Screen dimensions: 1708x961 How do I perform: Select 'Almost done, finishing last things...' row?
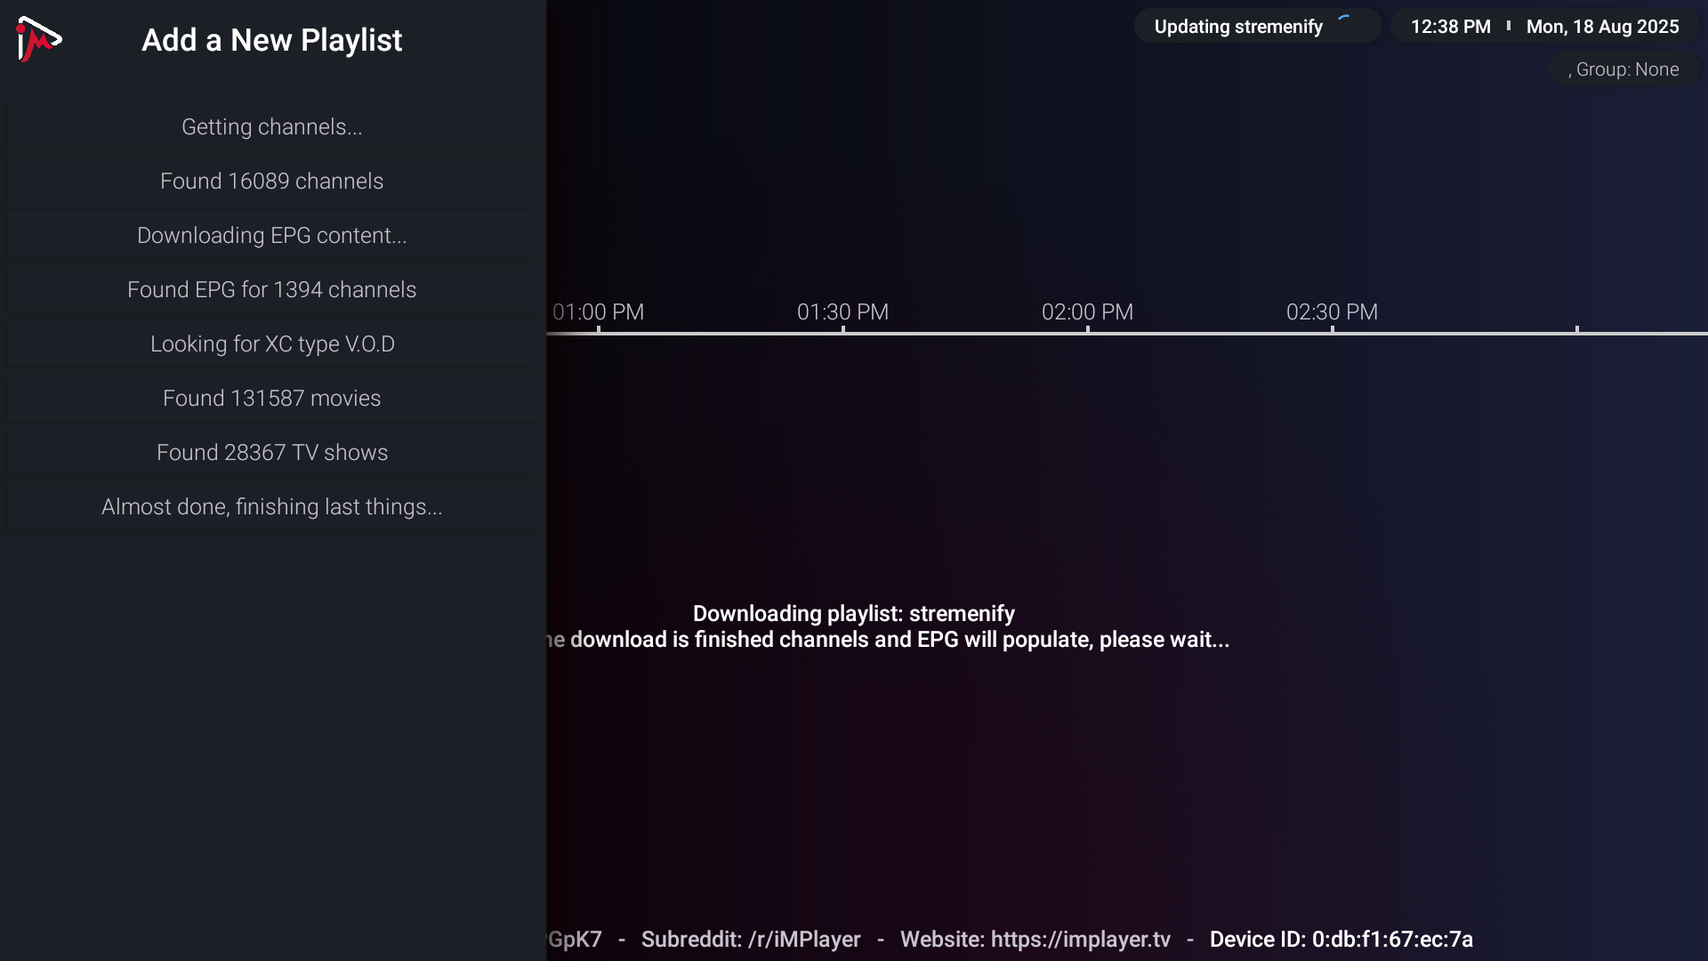(271, 507)
